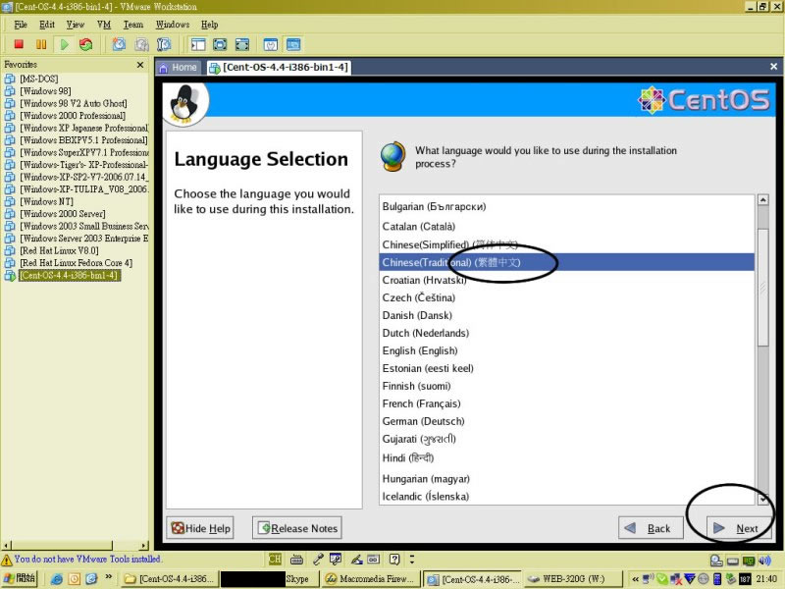
Task: Switch to the Home tab
Action: pos(179,68)
